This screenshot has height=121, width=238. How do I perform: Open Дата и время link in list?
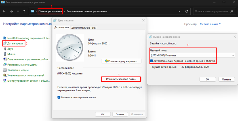pyautogui.click(x=15, y=43)
